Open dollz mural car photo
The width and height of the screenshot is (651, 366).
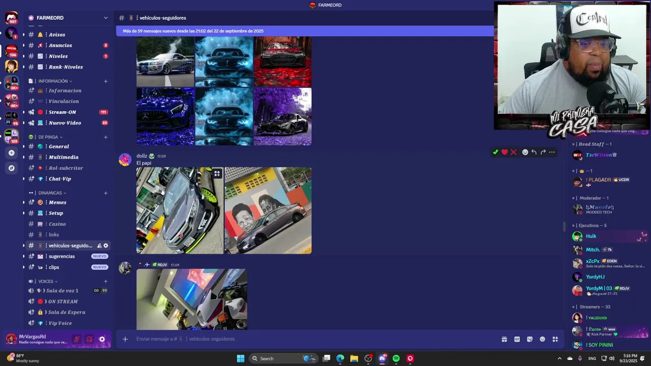(x=268, y=210)
